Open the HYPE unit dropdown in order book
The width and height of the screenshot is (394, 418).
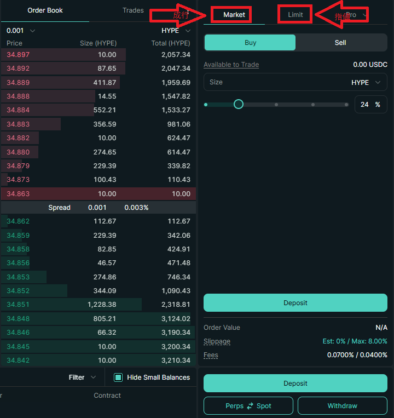tap(176, 31)
